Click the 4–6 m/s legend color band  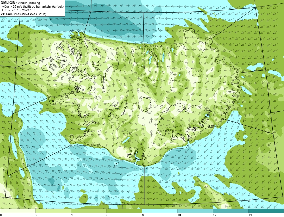(x=89, y=211)
